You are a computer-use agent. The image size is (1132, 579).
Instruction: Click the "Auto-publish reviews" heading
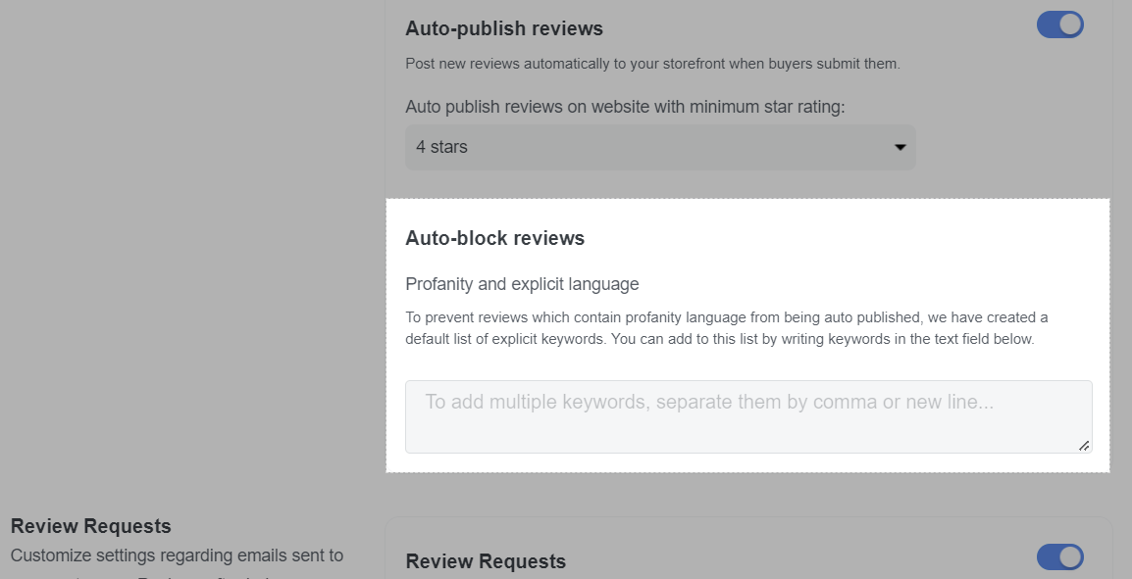504,28
